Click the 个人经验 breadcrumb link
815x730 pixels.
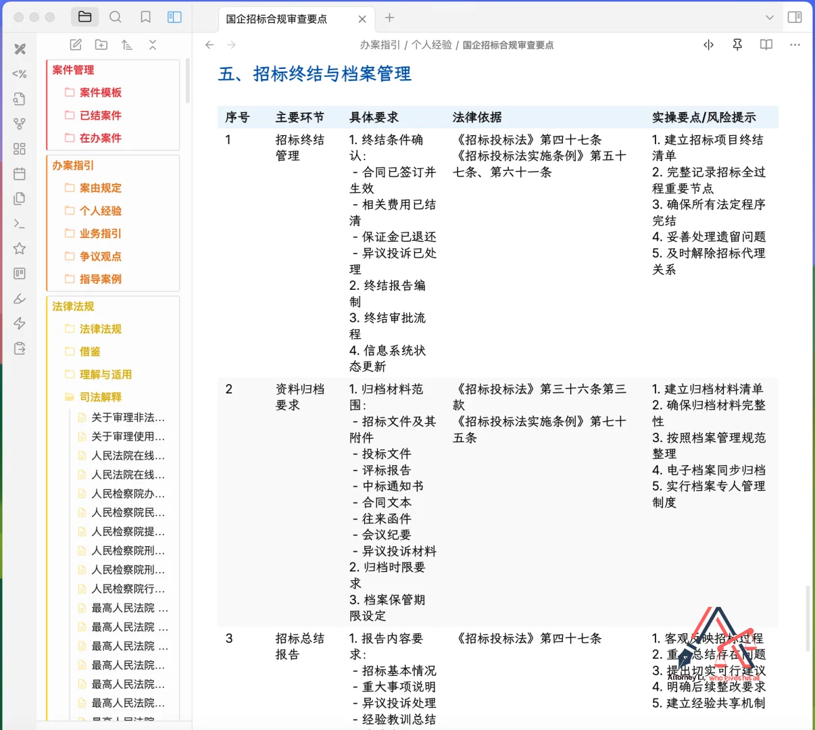point(432,45)
